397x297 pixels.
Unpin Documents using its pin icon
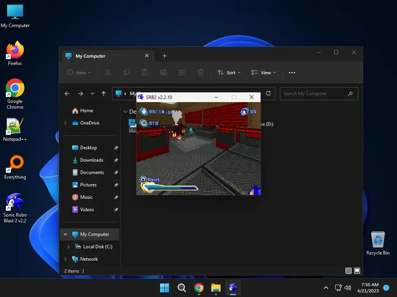pyautogui.click(x=116, y=172)
